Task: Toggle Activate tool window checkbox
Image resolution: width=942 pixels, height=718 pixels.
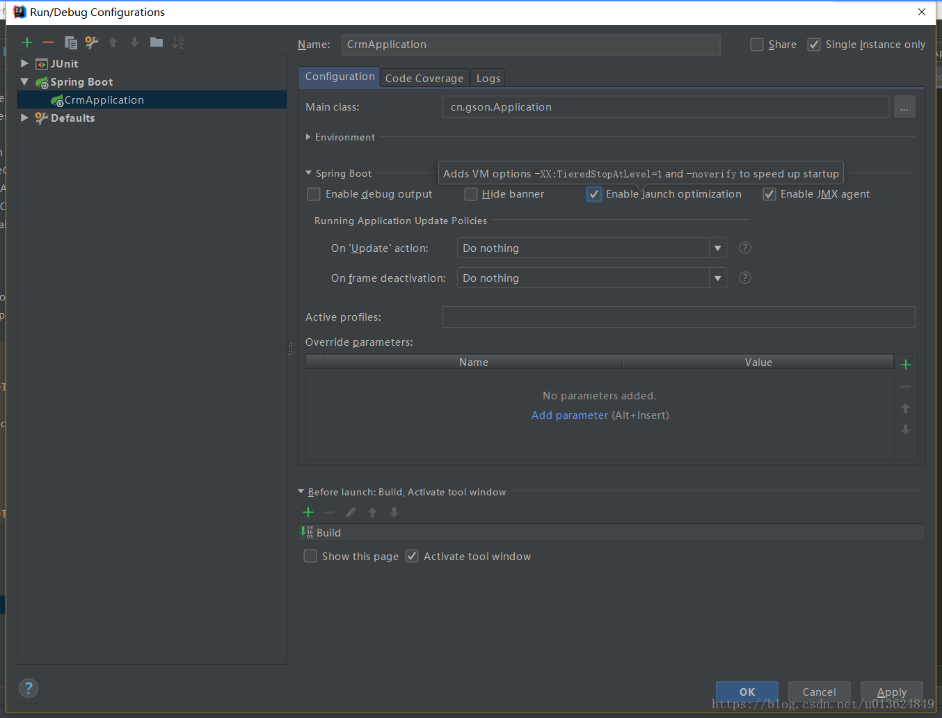Action: [x=412, y=557]
